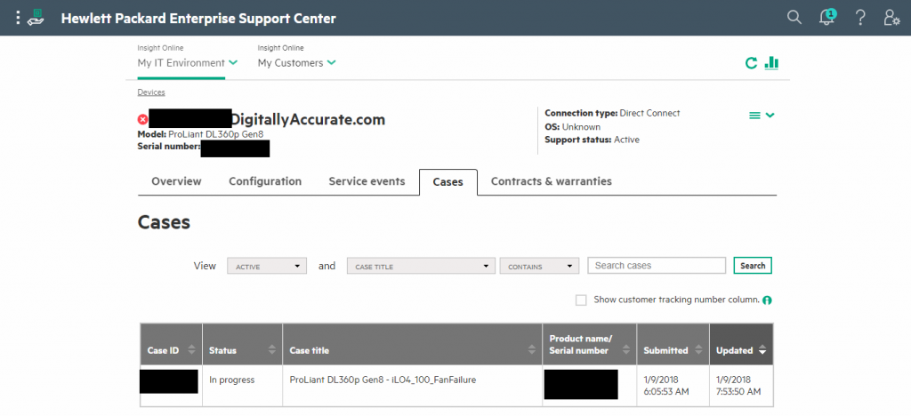Click the help question mark icon

point(860,18)
